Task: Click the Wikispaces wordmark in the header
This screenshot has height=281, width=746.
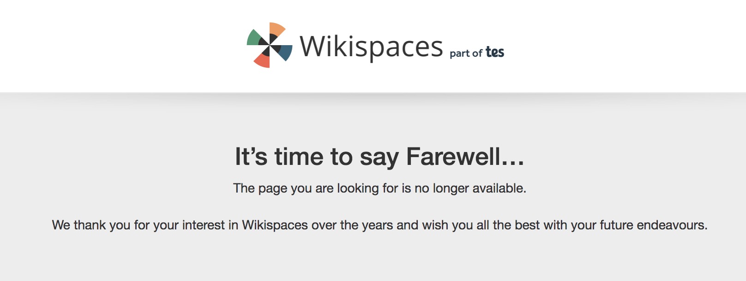Action: [371, 47]
